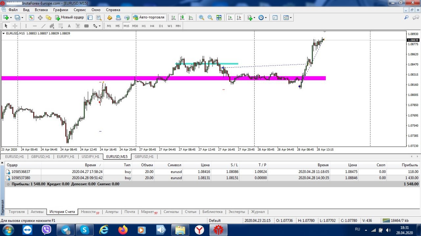This screenshot has height=236, width=421.
Task: Sort history by the Ордер column
Action: pyautogui.click(x=23, y=165)
